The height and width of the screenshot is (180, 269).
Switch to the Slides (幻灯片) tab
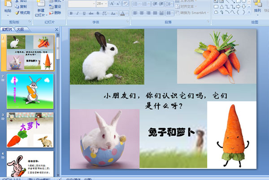pos(7,30)
